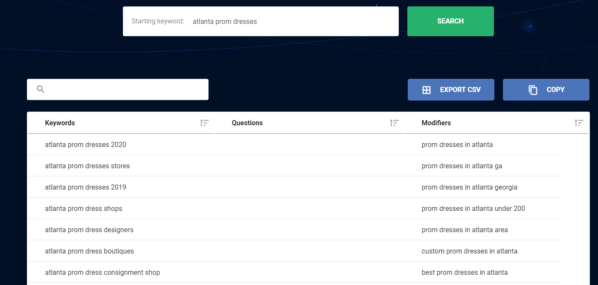Select keyword 'atlanta prom dress designers'
598x285 pixels.
(x=89, y=230)
